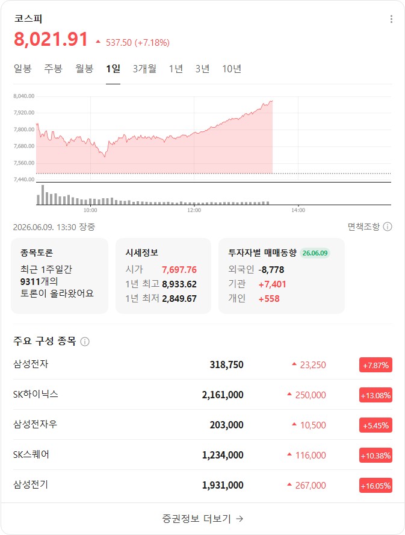Click the info icon beside 면책조항
The height and width of the screenshot is (535, 405).
tap(388, 227)
